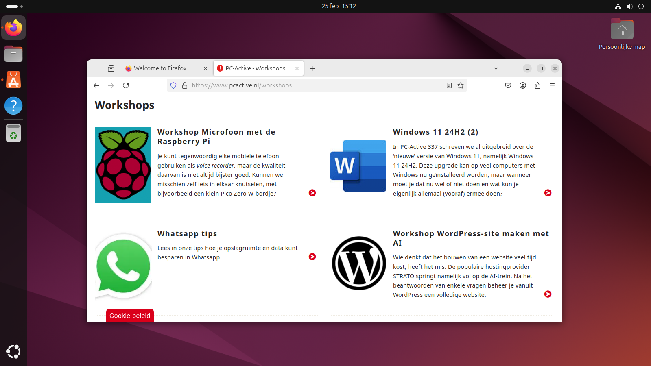Reload the Workshops page
The image size is (651, 366).
[x=126, y=85]
